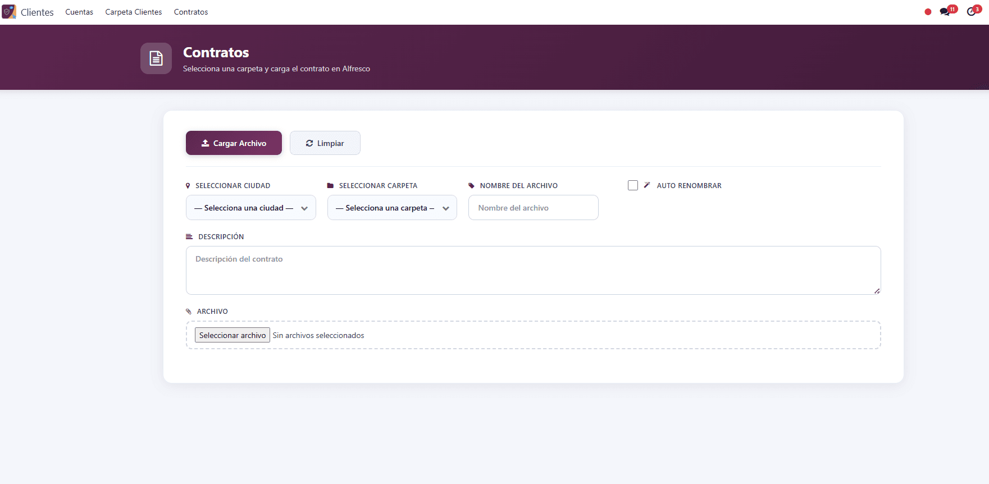Click the Limpiar button
The image size is (989, 484).
tap(325, 143)
